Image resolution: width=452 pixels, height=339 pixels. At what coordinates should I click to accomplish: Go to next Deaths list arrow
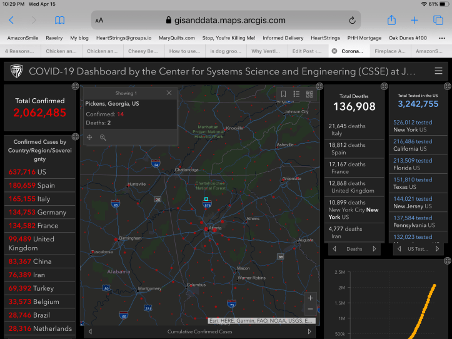[374, 249]
